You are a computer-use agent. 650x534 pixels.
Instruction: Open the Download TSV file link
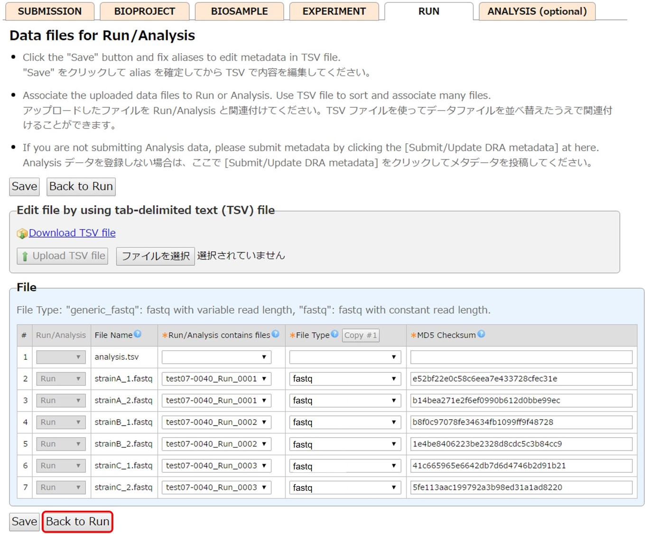pyautogui.click(x=72, y=233)
